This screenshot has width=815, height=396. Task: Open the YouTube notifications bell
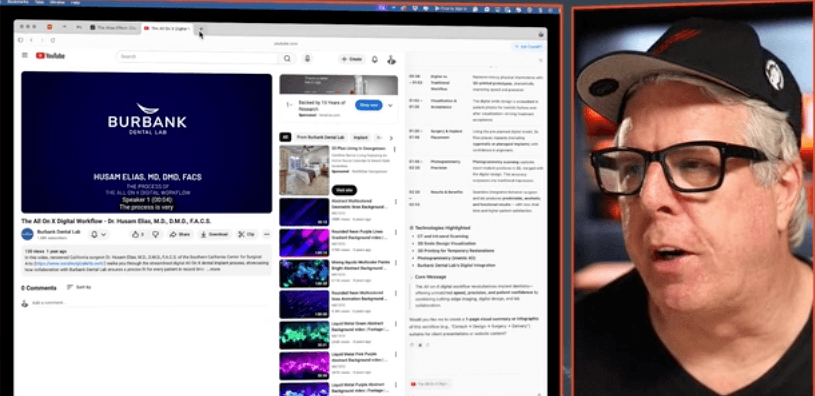tap(375, 59)
